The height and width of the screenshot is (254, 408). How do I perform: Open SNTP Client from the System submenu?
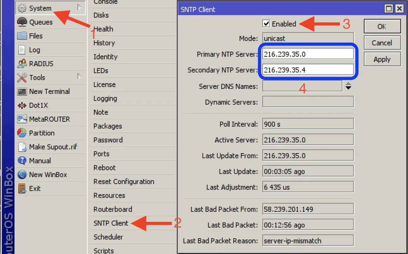(x=111, y=223)
